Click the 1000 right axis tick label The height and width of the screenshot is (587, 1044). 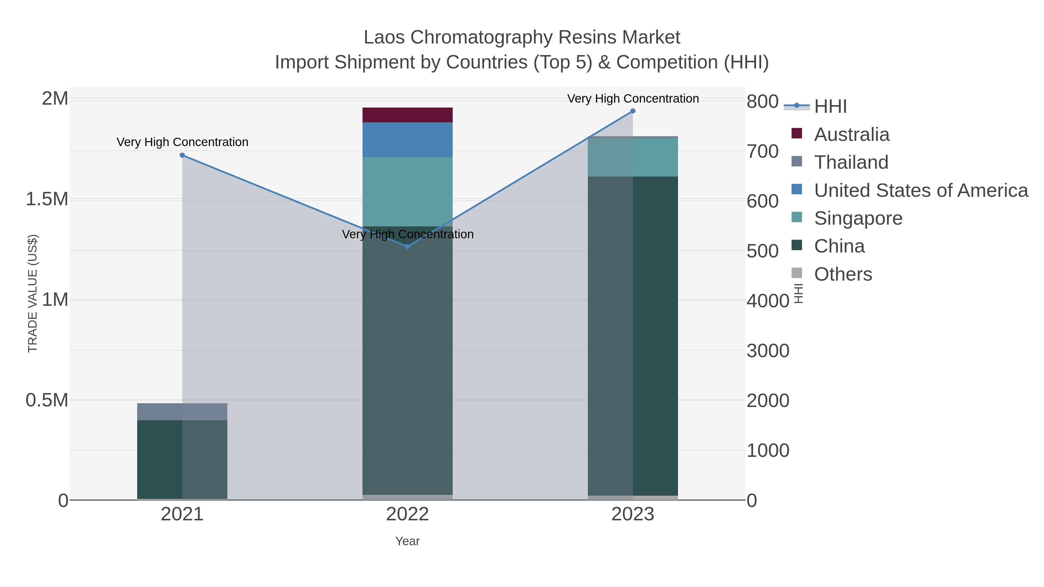[768, 450]
